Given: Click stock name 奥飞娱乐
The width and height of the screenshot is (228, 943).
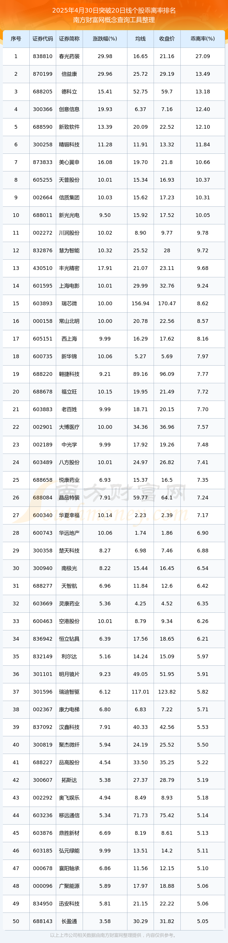Looking at the screenshot, I should (x=69, y=798).
